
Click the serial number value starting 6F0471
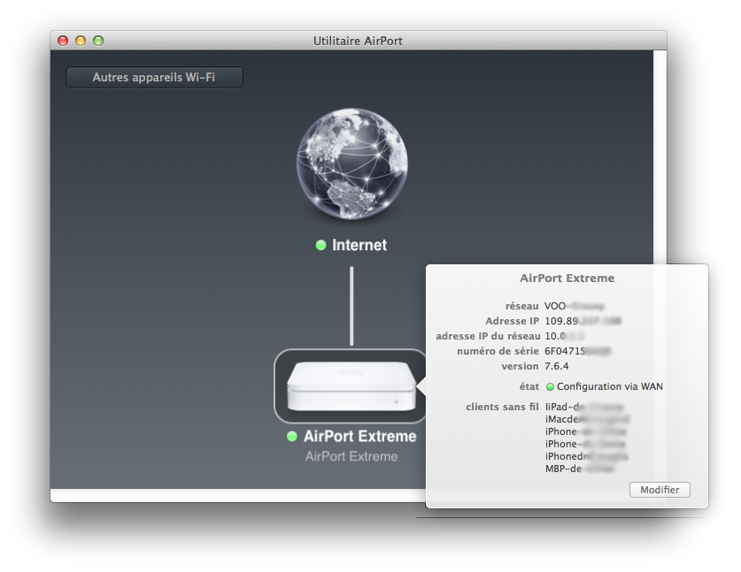[578, 351]
